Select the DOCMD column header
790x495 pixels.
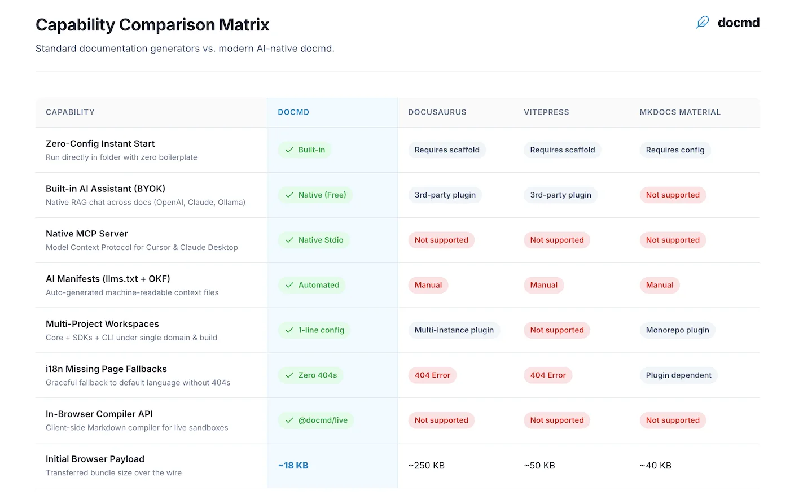coord(293,112)
